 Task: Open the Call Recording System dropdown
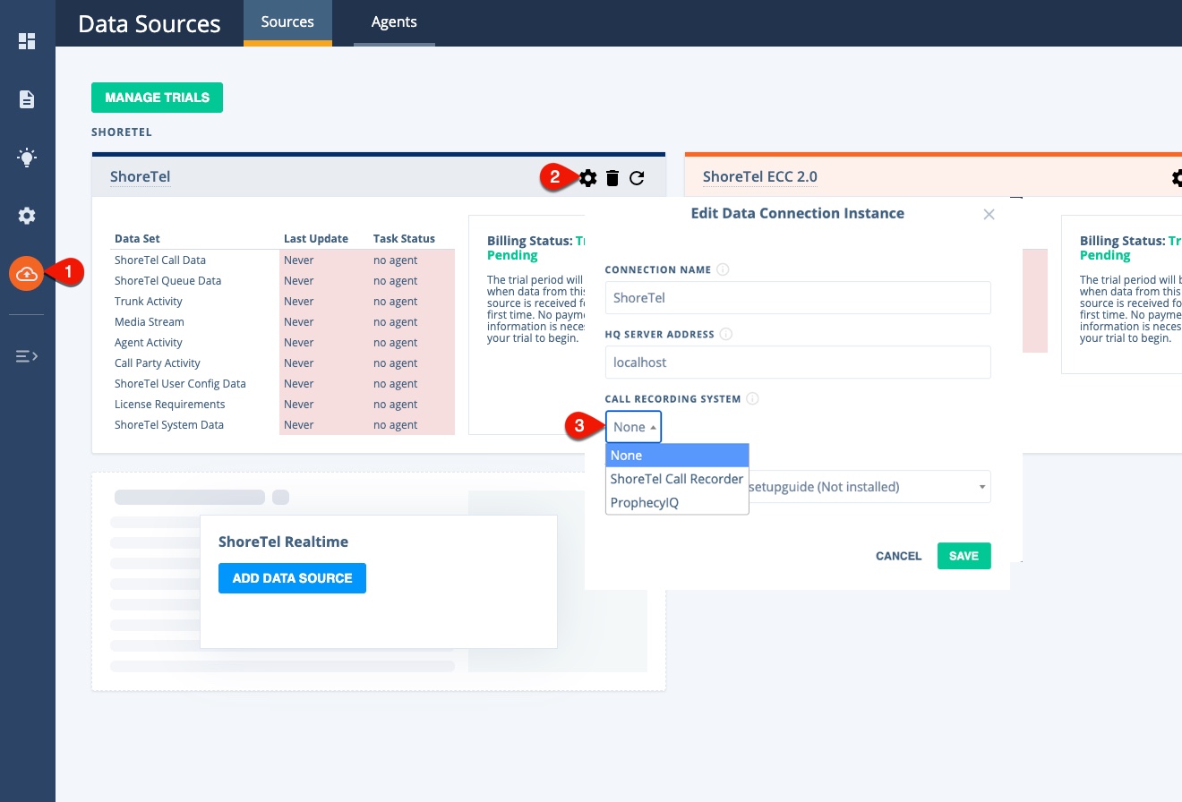[634, 427]
